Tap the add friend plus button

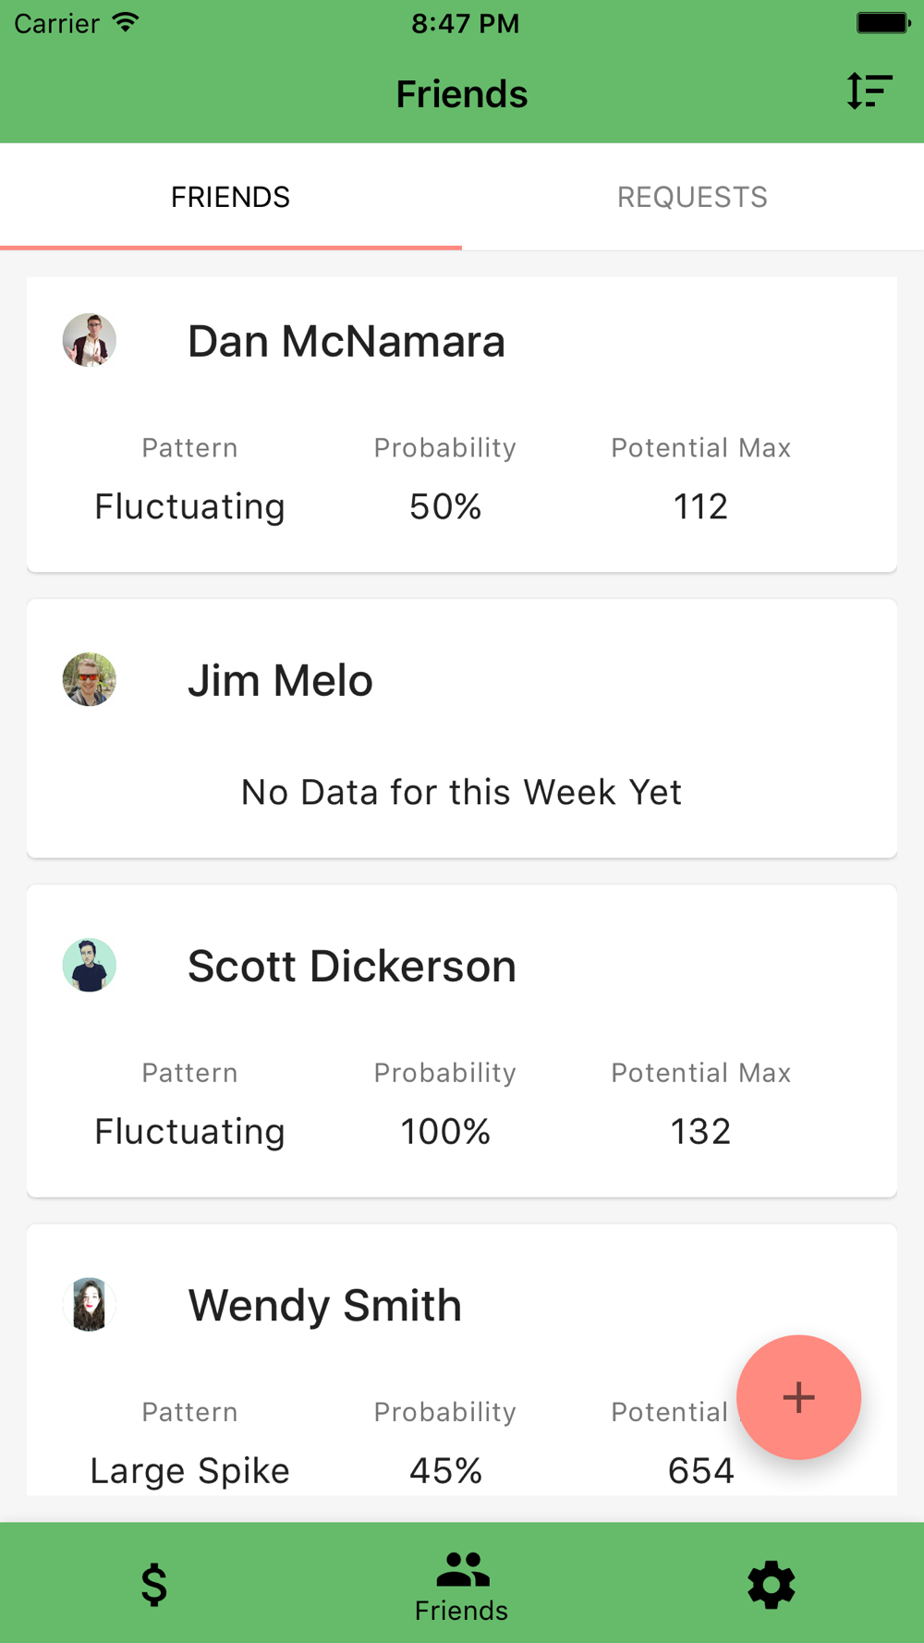[x=798, y=1397]
